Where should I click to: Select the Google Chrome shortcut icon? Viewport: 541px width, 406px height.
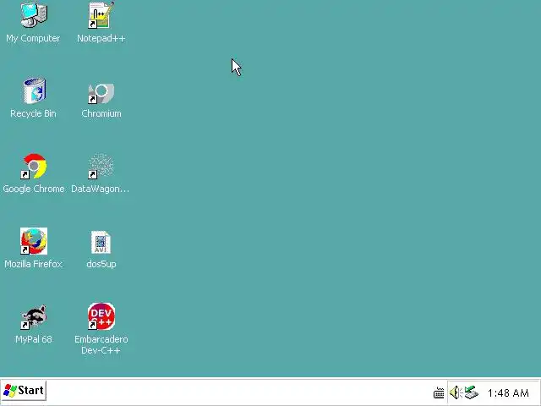[34, 166]
